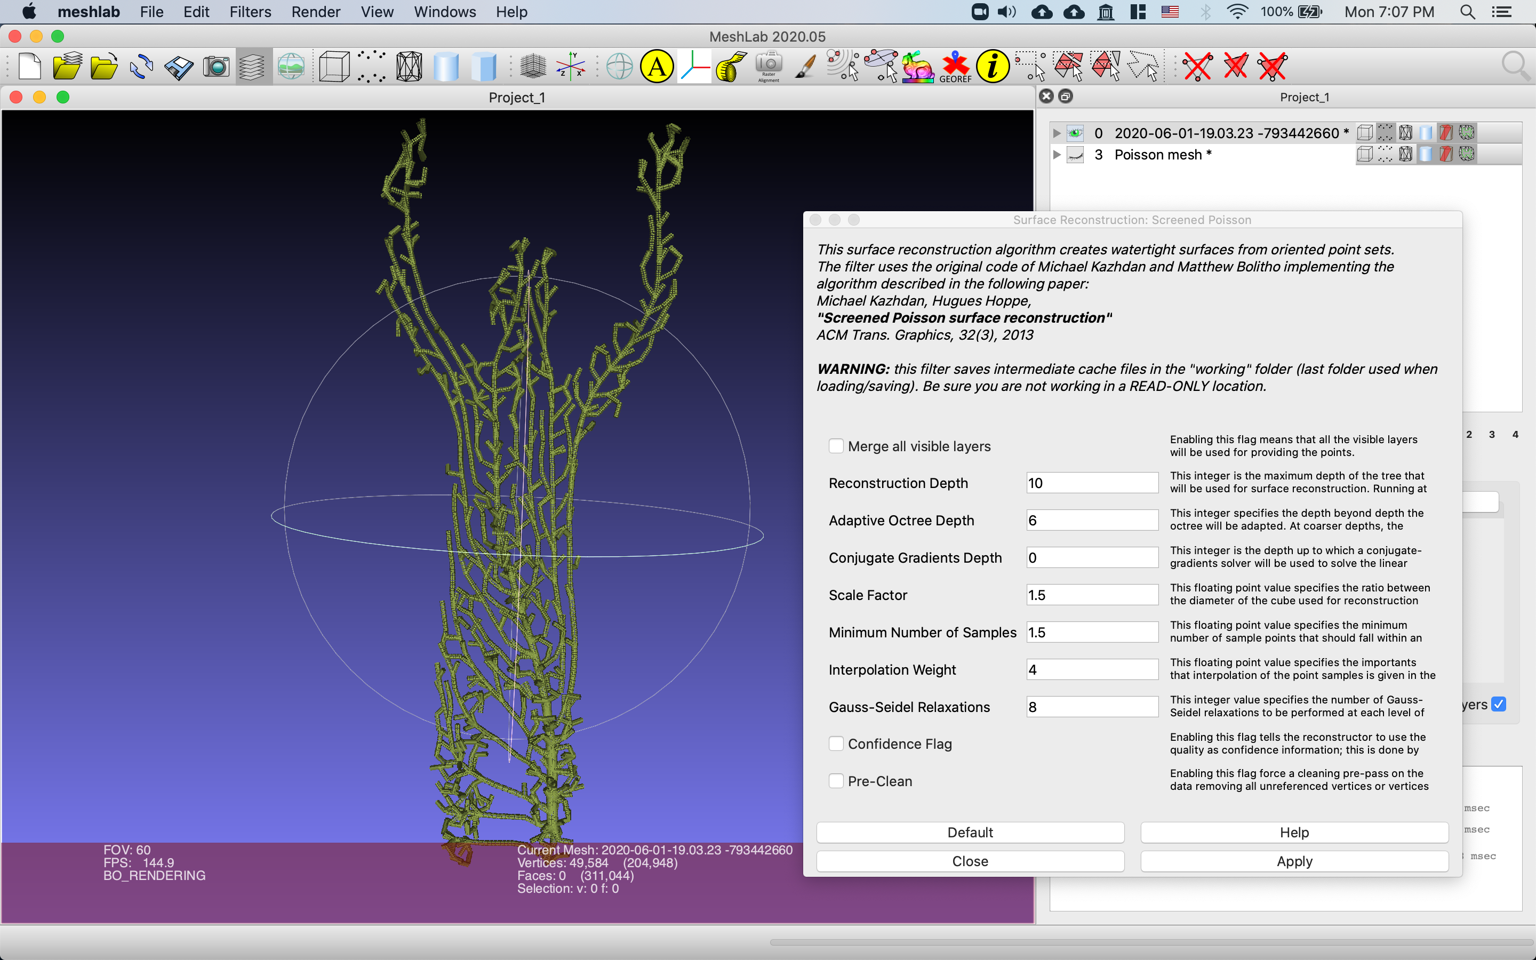
Task: Enable Merge all visible layers checkbox
Action: pos(836,446)
